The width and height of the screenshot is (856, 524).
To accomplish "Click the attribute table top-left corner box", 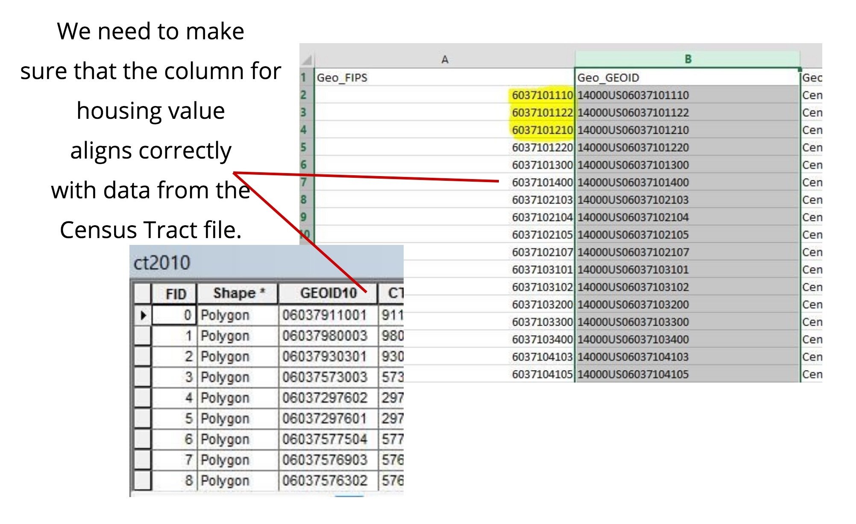I will 143,294.
